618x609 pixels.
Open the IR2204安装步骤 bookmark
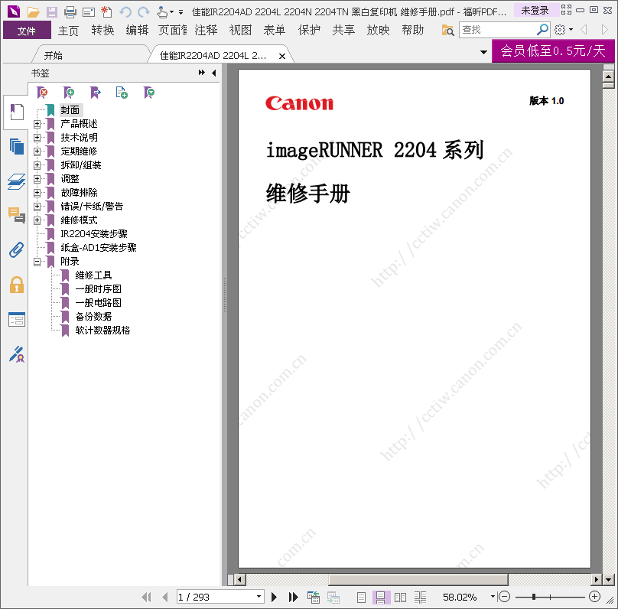click(x=94, y=234)
